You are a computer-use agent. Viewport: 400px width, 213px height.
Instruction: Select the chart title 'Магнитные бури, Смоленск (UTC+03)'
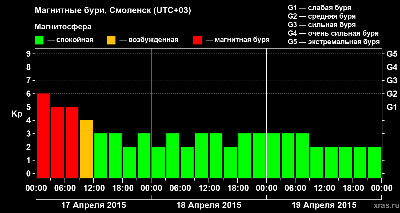click(113, 11)
